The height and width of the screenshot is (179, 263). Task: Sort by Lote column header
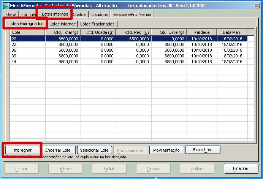click(x=27, y=32)
